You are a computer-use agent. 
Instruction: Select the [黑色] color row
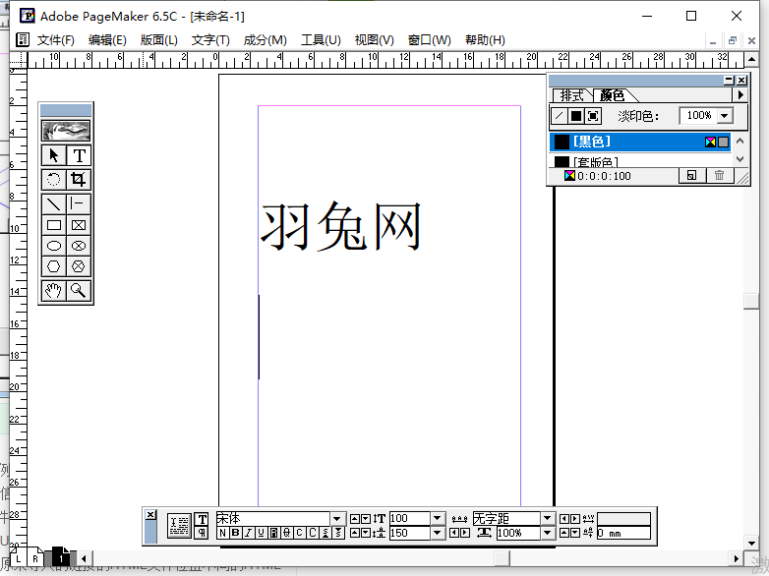tap(640, 143)
